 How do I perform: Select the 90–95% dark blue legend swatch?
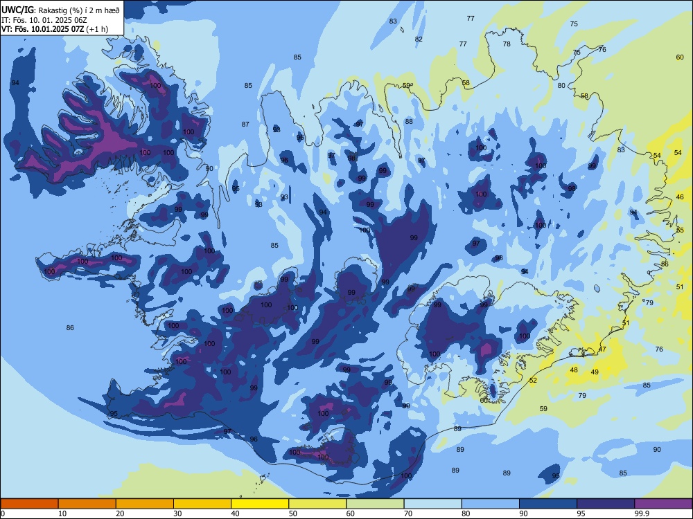click(x=548, y=504)
